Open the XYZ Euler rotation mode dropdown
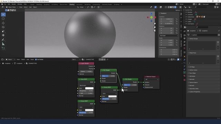 [x=169, y=35]
